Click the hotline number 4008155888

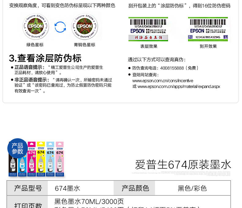point(172,68)
